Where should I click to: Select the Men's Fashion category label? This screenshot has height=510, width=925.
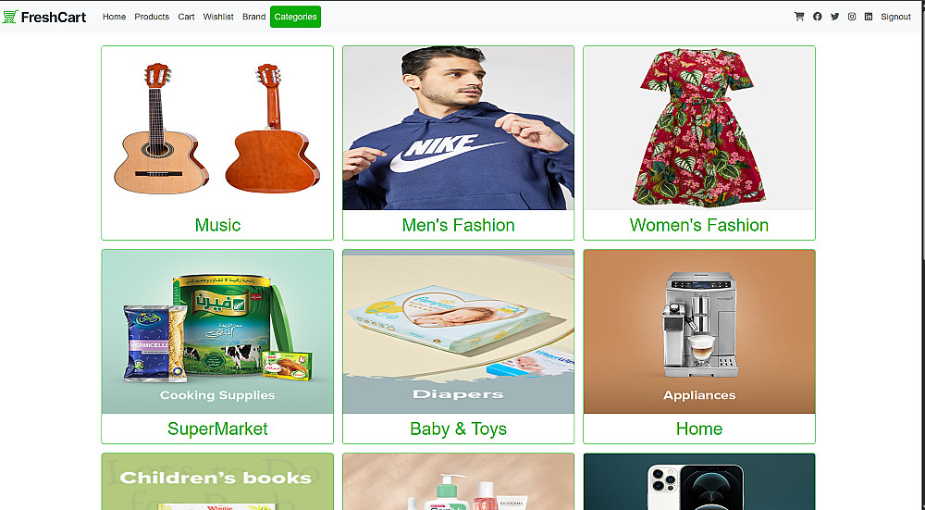tap(459, 225)
